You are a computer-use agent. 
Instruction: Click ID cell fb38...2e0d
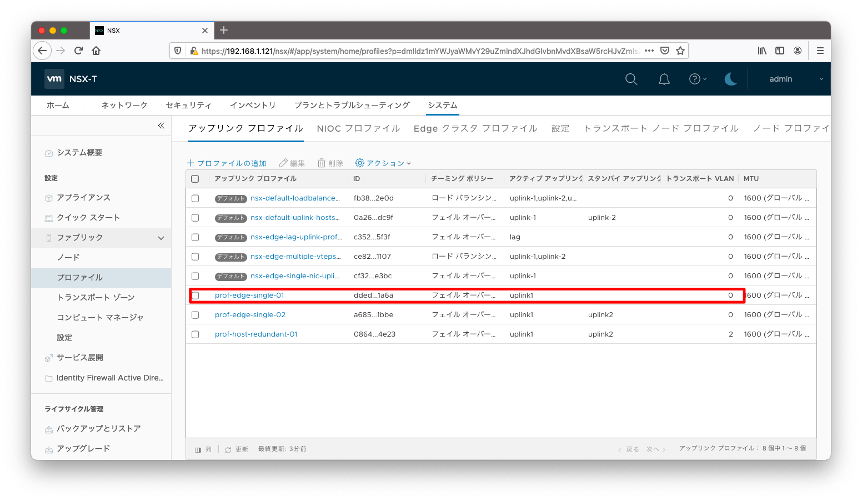374,198
